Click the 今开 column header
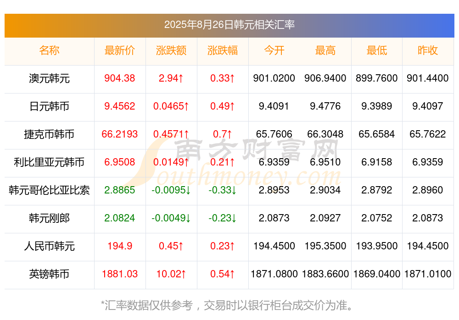The image size is (459, 320). point(274,50)
